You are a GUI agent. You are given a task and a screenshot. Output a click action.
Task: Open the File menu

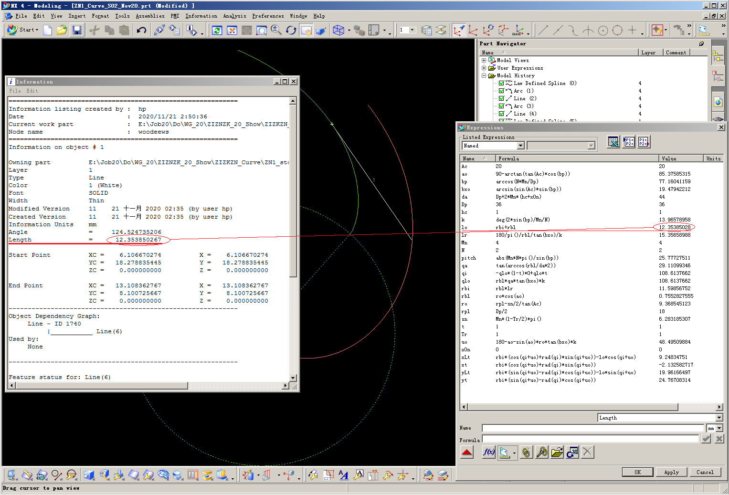click(x=21, y=16)
